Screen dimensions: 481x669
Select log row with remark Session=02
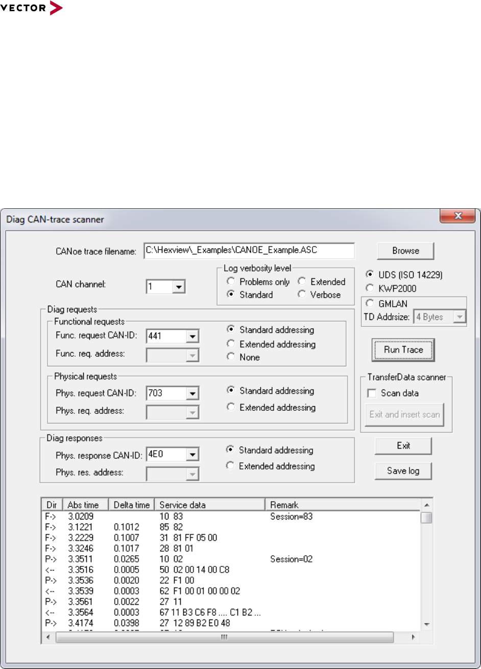[x=231, y=559]
